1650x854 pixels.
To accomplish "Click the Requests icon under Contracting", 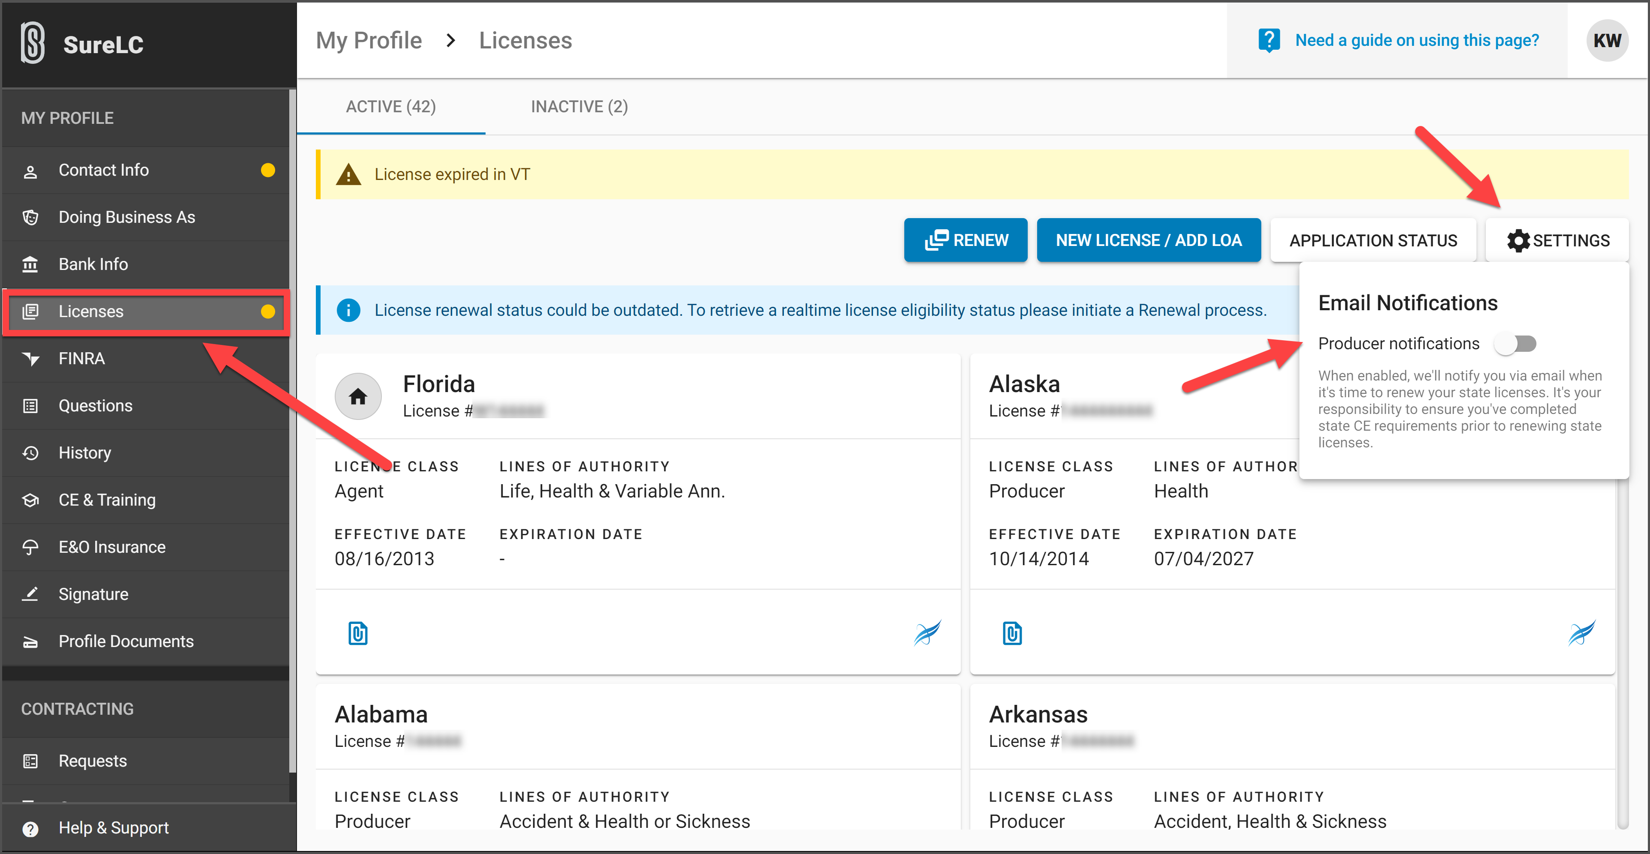I will (30, 761).
